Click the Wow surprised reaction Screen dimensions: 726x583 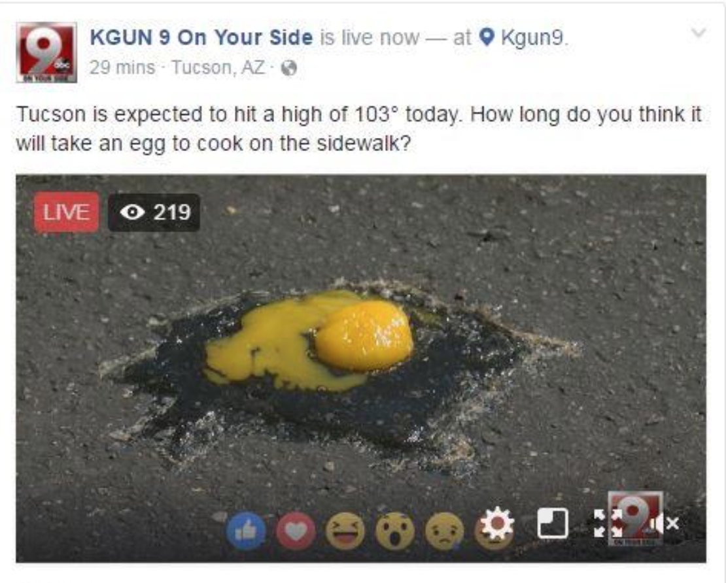(394, 531)
